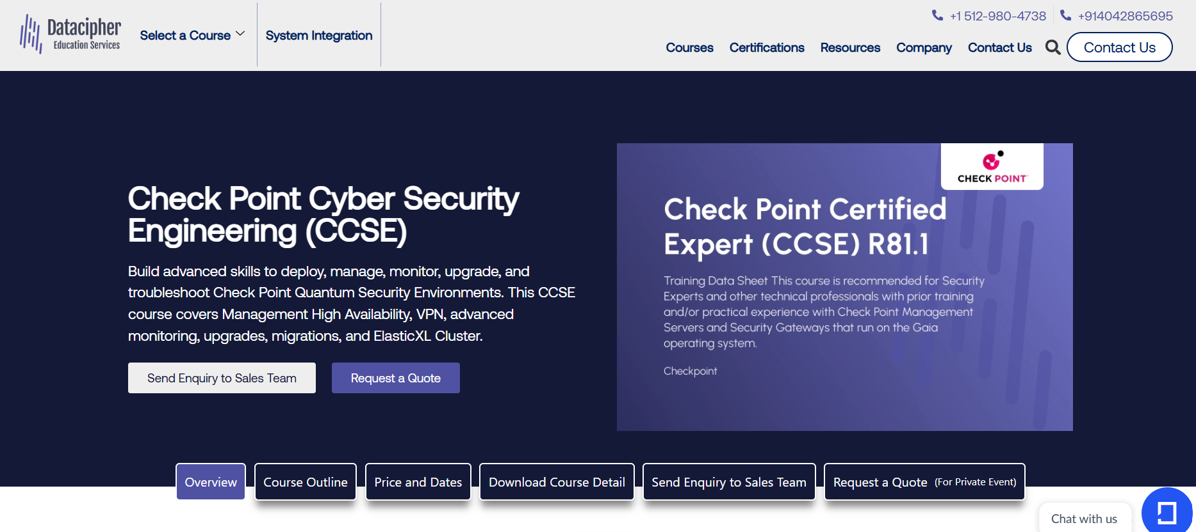The width and height of the screenshot is (1196, 532).
Task: Open the Company navigation menu
Action: point(924,47)
